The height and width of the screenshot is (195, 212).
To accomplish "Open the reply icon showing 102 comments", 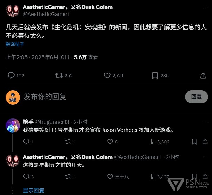I will (x=11, y=75).
